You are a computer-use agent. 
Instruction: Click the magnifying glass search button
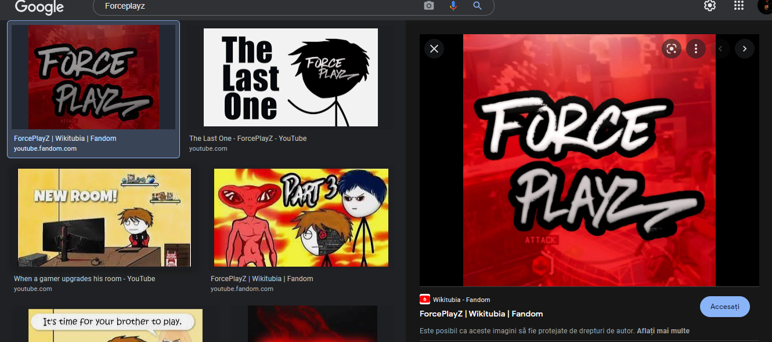pyautogui.click(x=478, y=6)
